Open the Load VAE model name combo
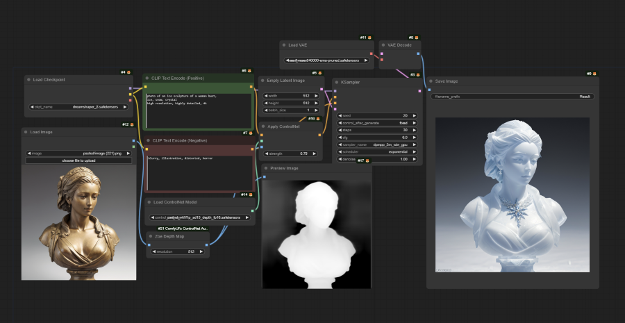 [326, 60]
